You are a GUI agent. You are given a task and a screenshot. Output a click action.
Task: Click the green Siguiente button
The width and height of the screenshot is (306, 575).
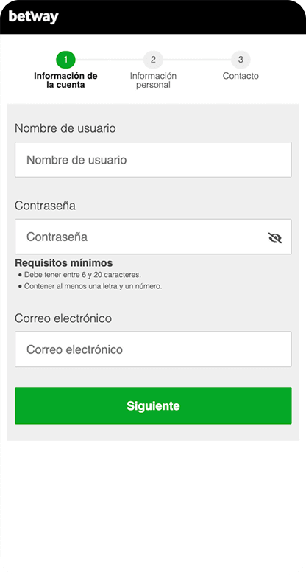pyautogui.click(x=153, y=405)
